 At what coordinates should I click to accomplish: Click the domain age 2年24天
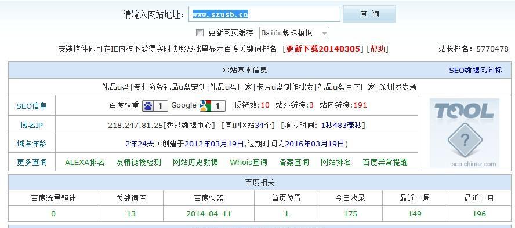coord(140,144)
